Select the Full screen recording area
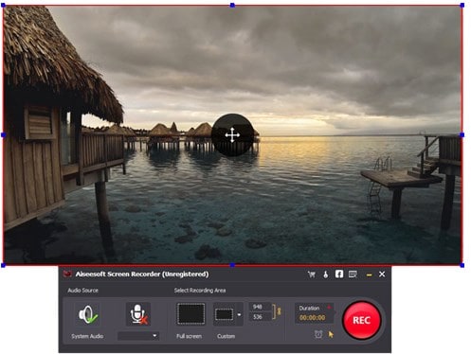This screenshot has width=471, height=354. [x=190, y=314]
